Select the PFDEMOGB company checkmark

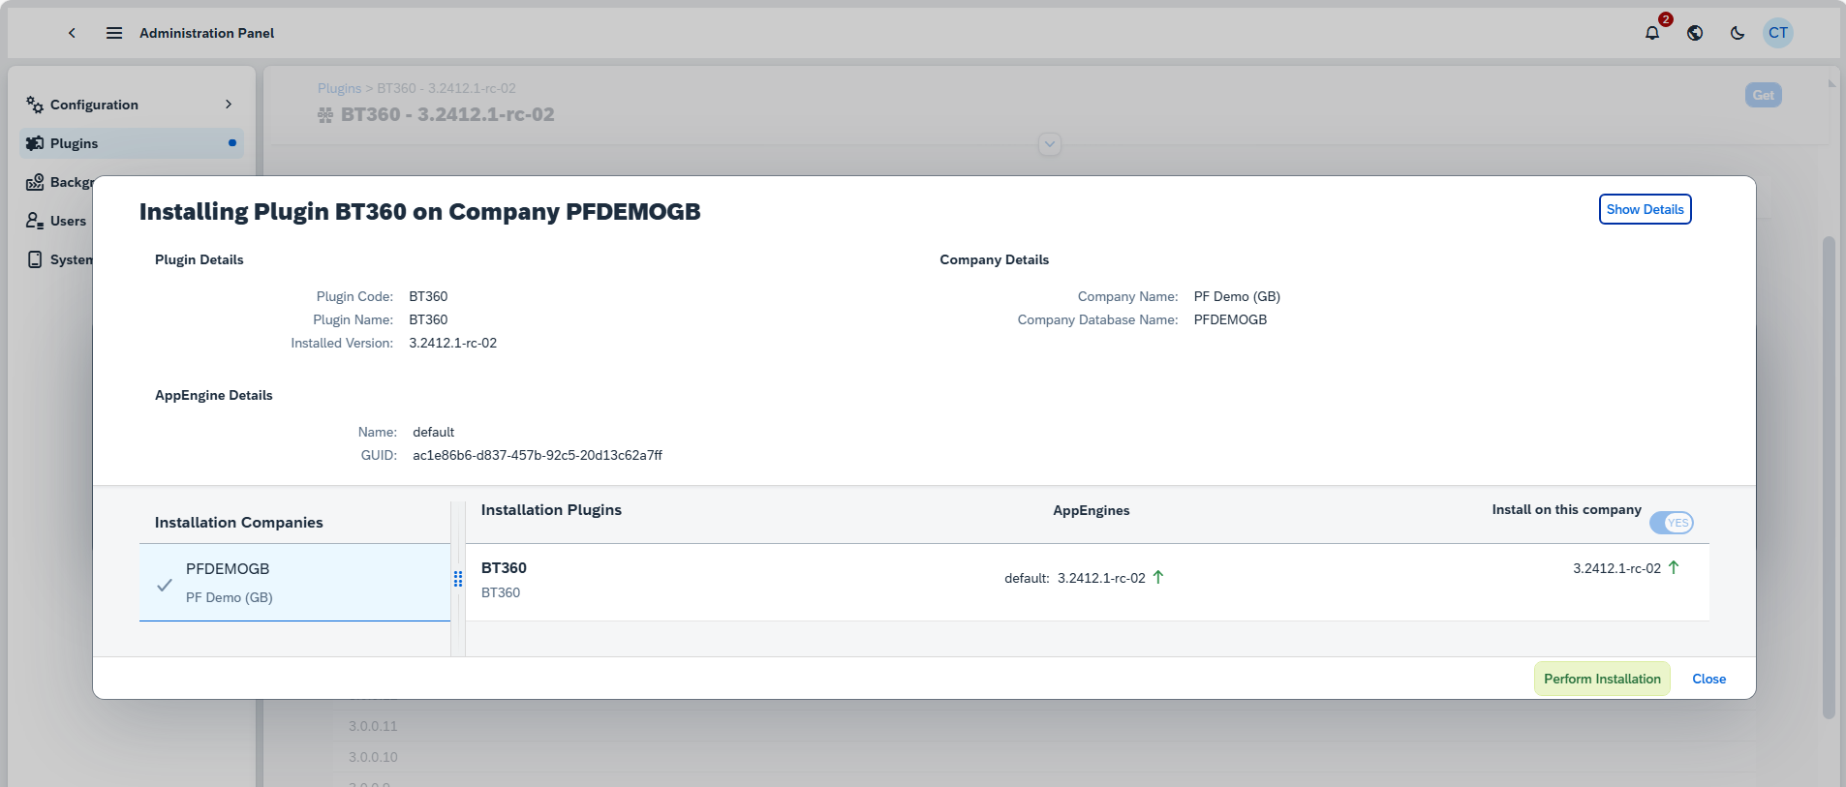(165, 585)
